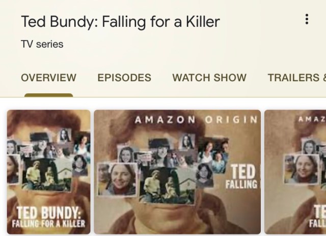
Task: Click AMAZON ORIGIN text on middle banner
Action: coord(196,120)
